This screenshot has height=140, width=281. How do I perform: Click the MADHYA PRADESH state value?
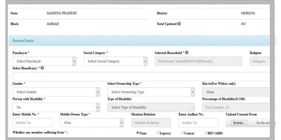[62, 13]
